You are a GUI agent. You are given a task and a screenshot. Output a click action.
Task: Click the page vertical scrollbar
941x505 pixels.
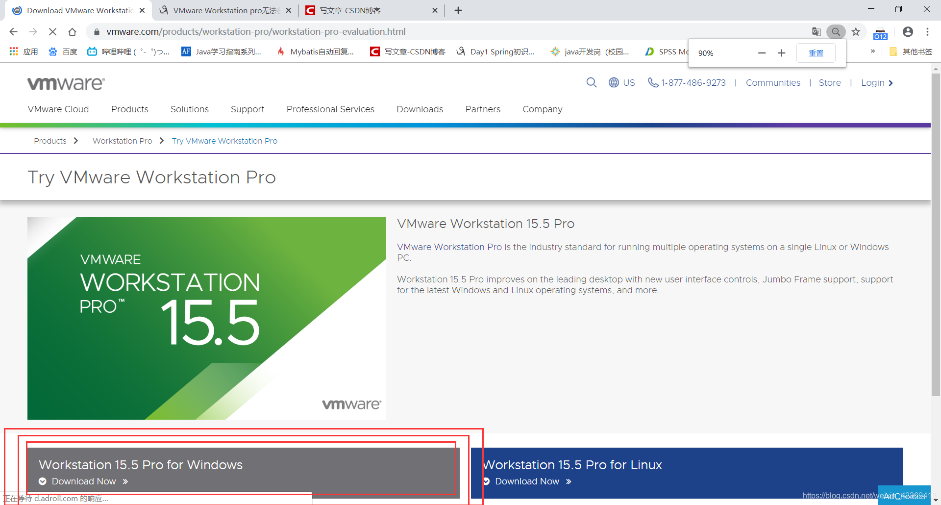pyautogui.click(x=936, y=235)
